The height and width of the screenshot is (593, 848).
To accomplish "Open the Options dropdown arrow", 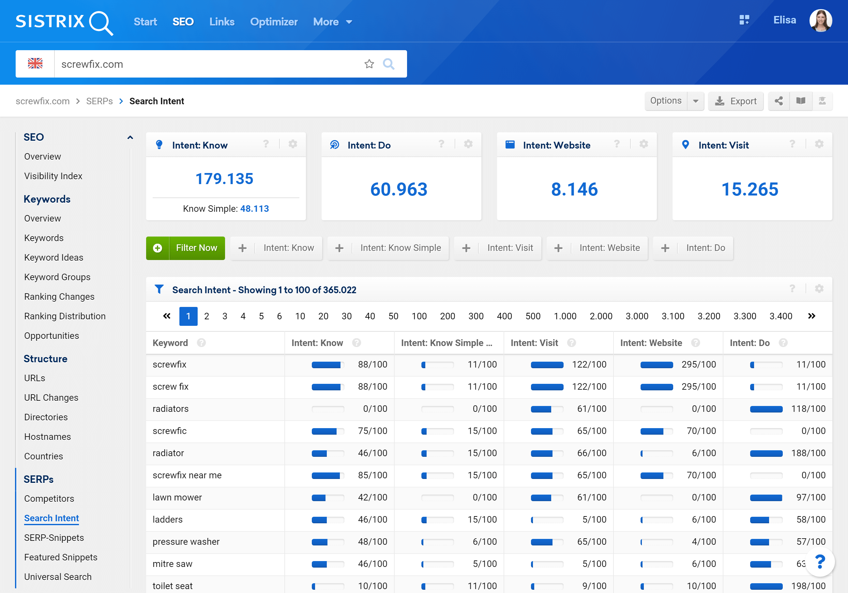I will click(695, 101).
